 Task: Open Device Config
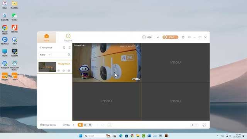48,125
